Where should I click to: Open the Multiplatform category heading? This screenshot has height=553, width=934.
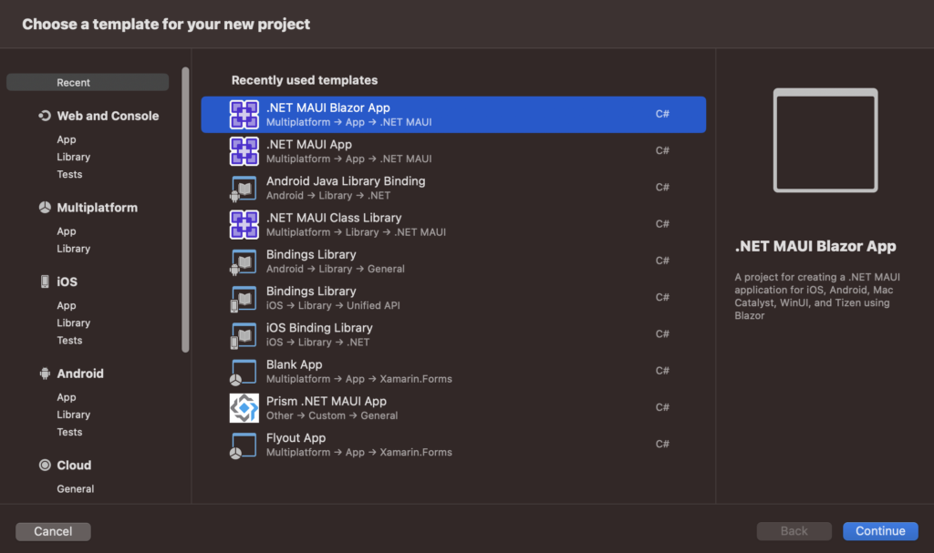(x=97, y=208)
